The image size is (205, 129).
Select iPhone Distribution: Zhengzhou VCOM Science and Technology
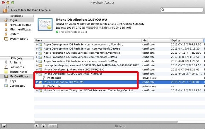(x=89, y=90)
